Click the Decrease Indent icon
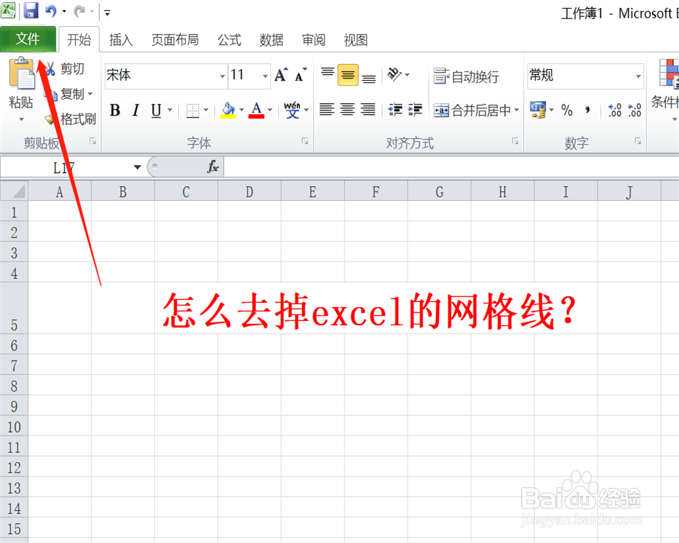Image resolution: width=679 pixels, height=543 pixels. coord(395,109)
